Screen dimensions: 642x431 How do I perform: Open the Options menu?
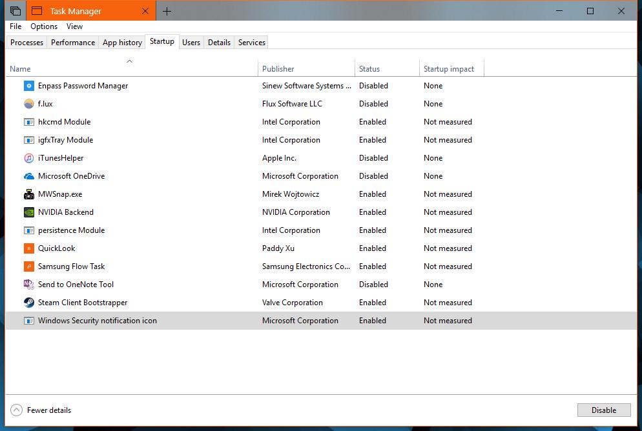click(x=44, y=26)
